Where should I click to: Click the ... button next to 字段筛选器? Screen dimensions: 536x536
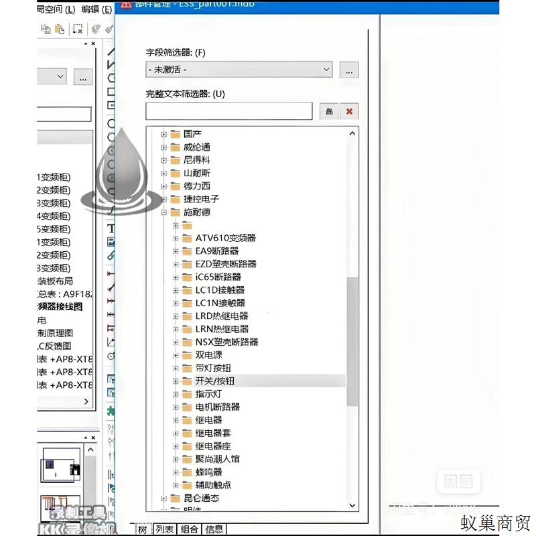[x=349, y=70]
